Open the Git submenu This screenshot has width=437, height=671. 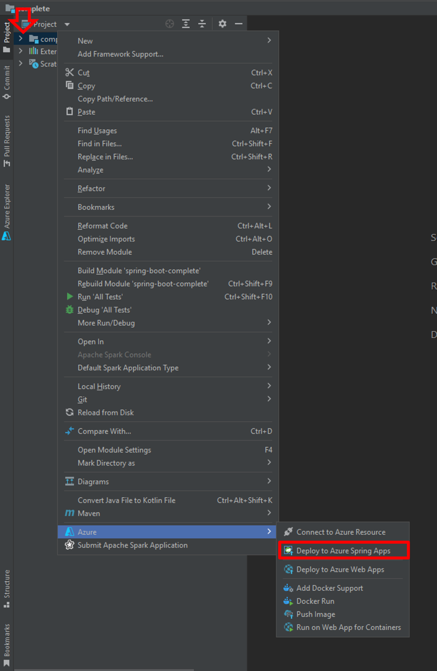[x=168, y=399]
